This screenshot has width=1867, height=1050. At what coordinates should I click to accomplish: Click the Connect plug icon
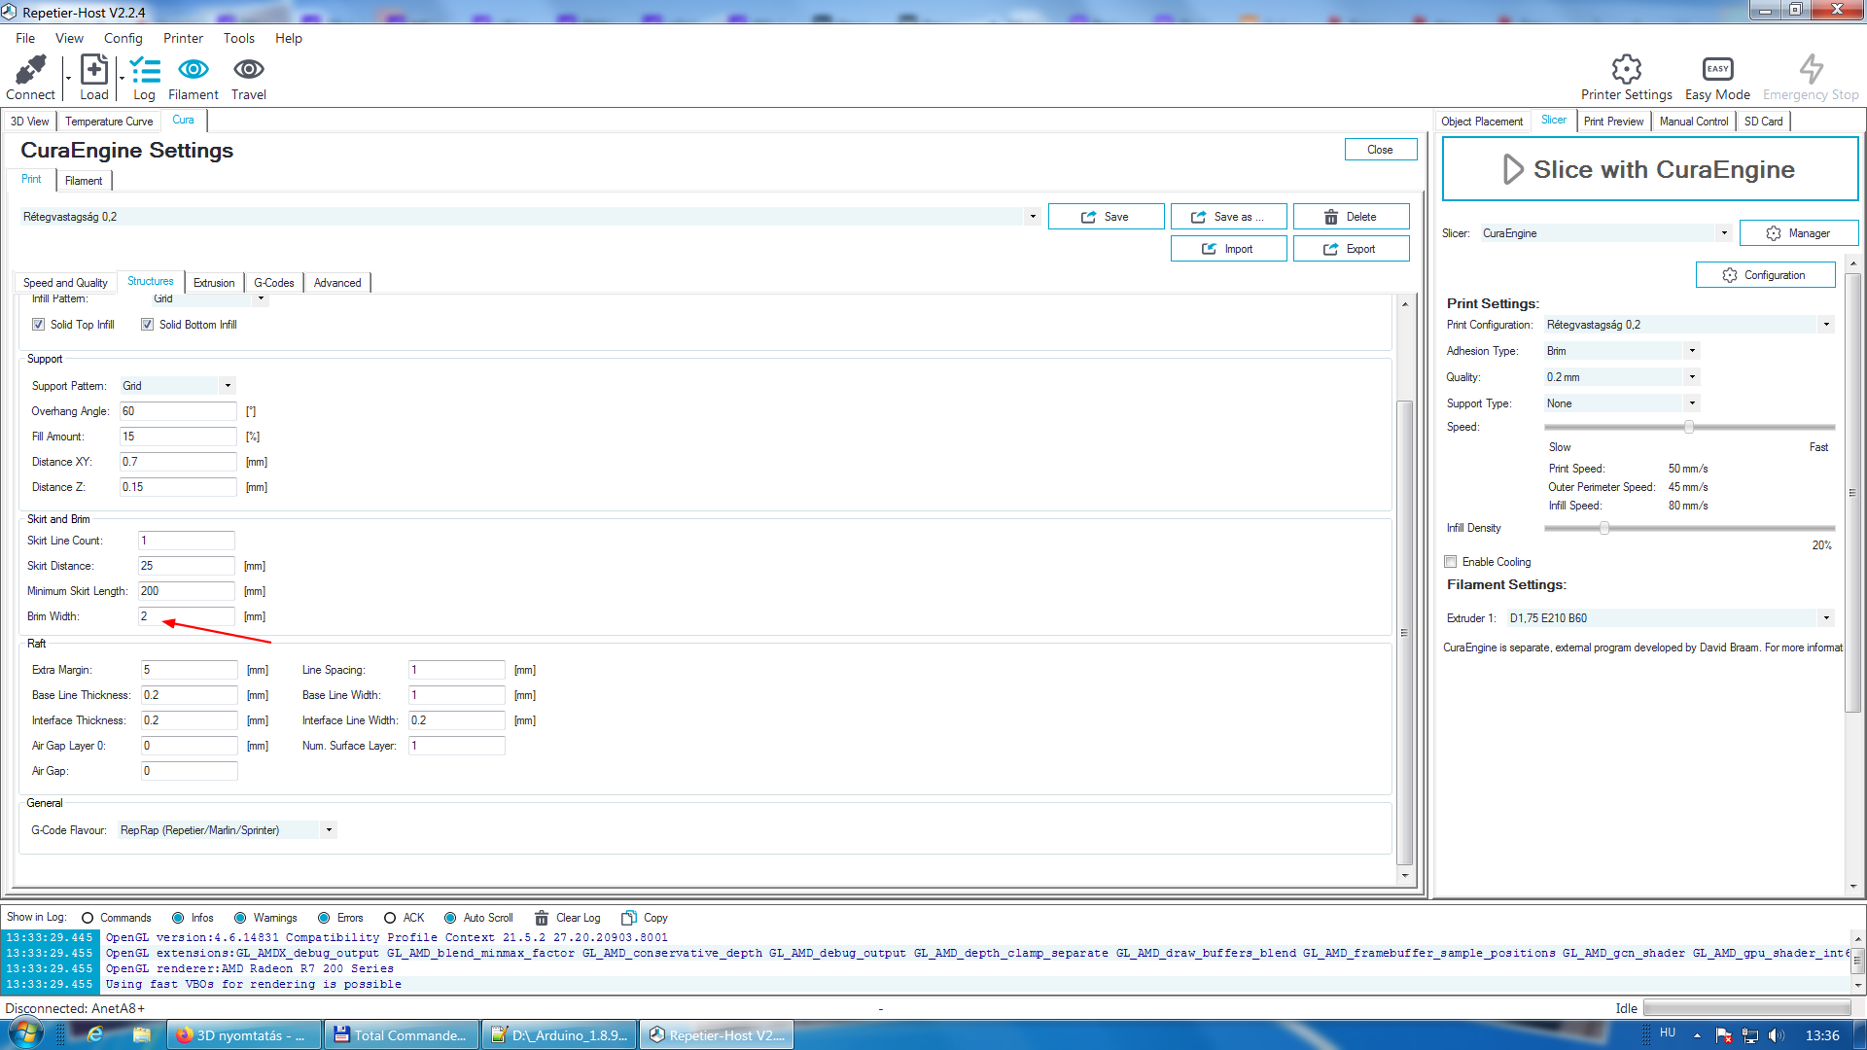[30, 70]
